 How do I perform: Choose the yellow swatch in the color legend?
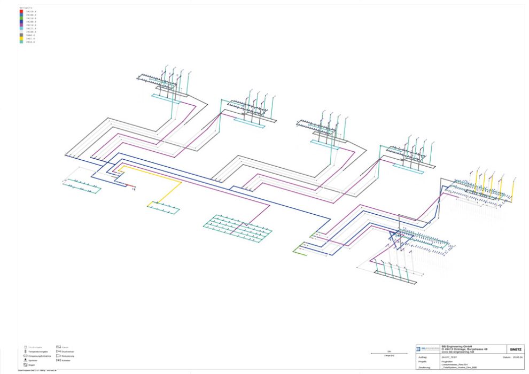pyautogui.click(x=21, y=38)
